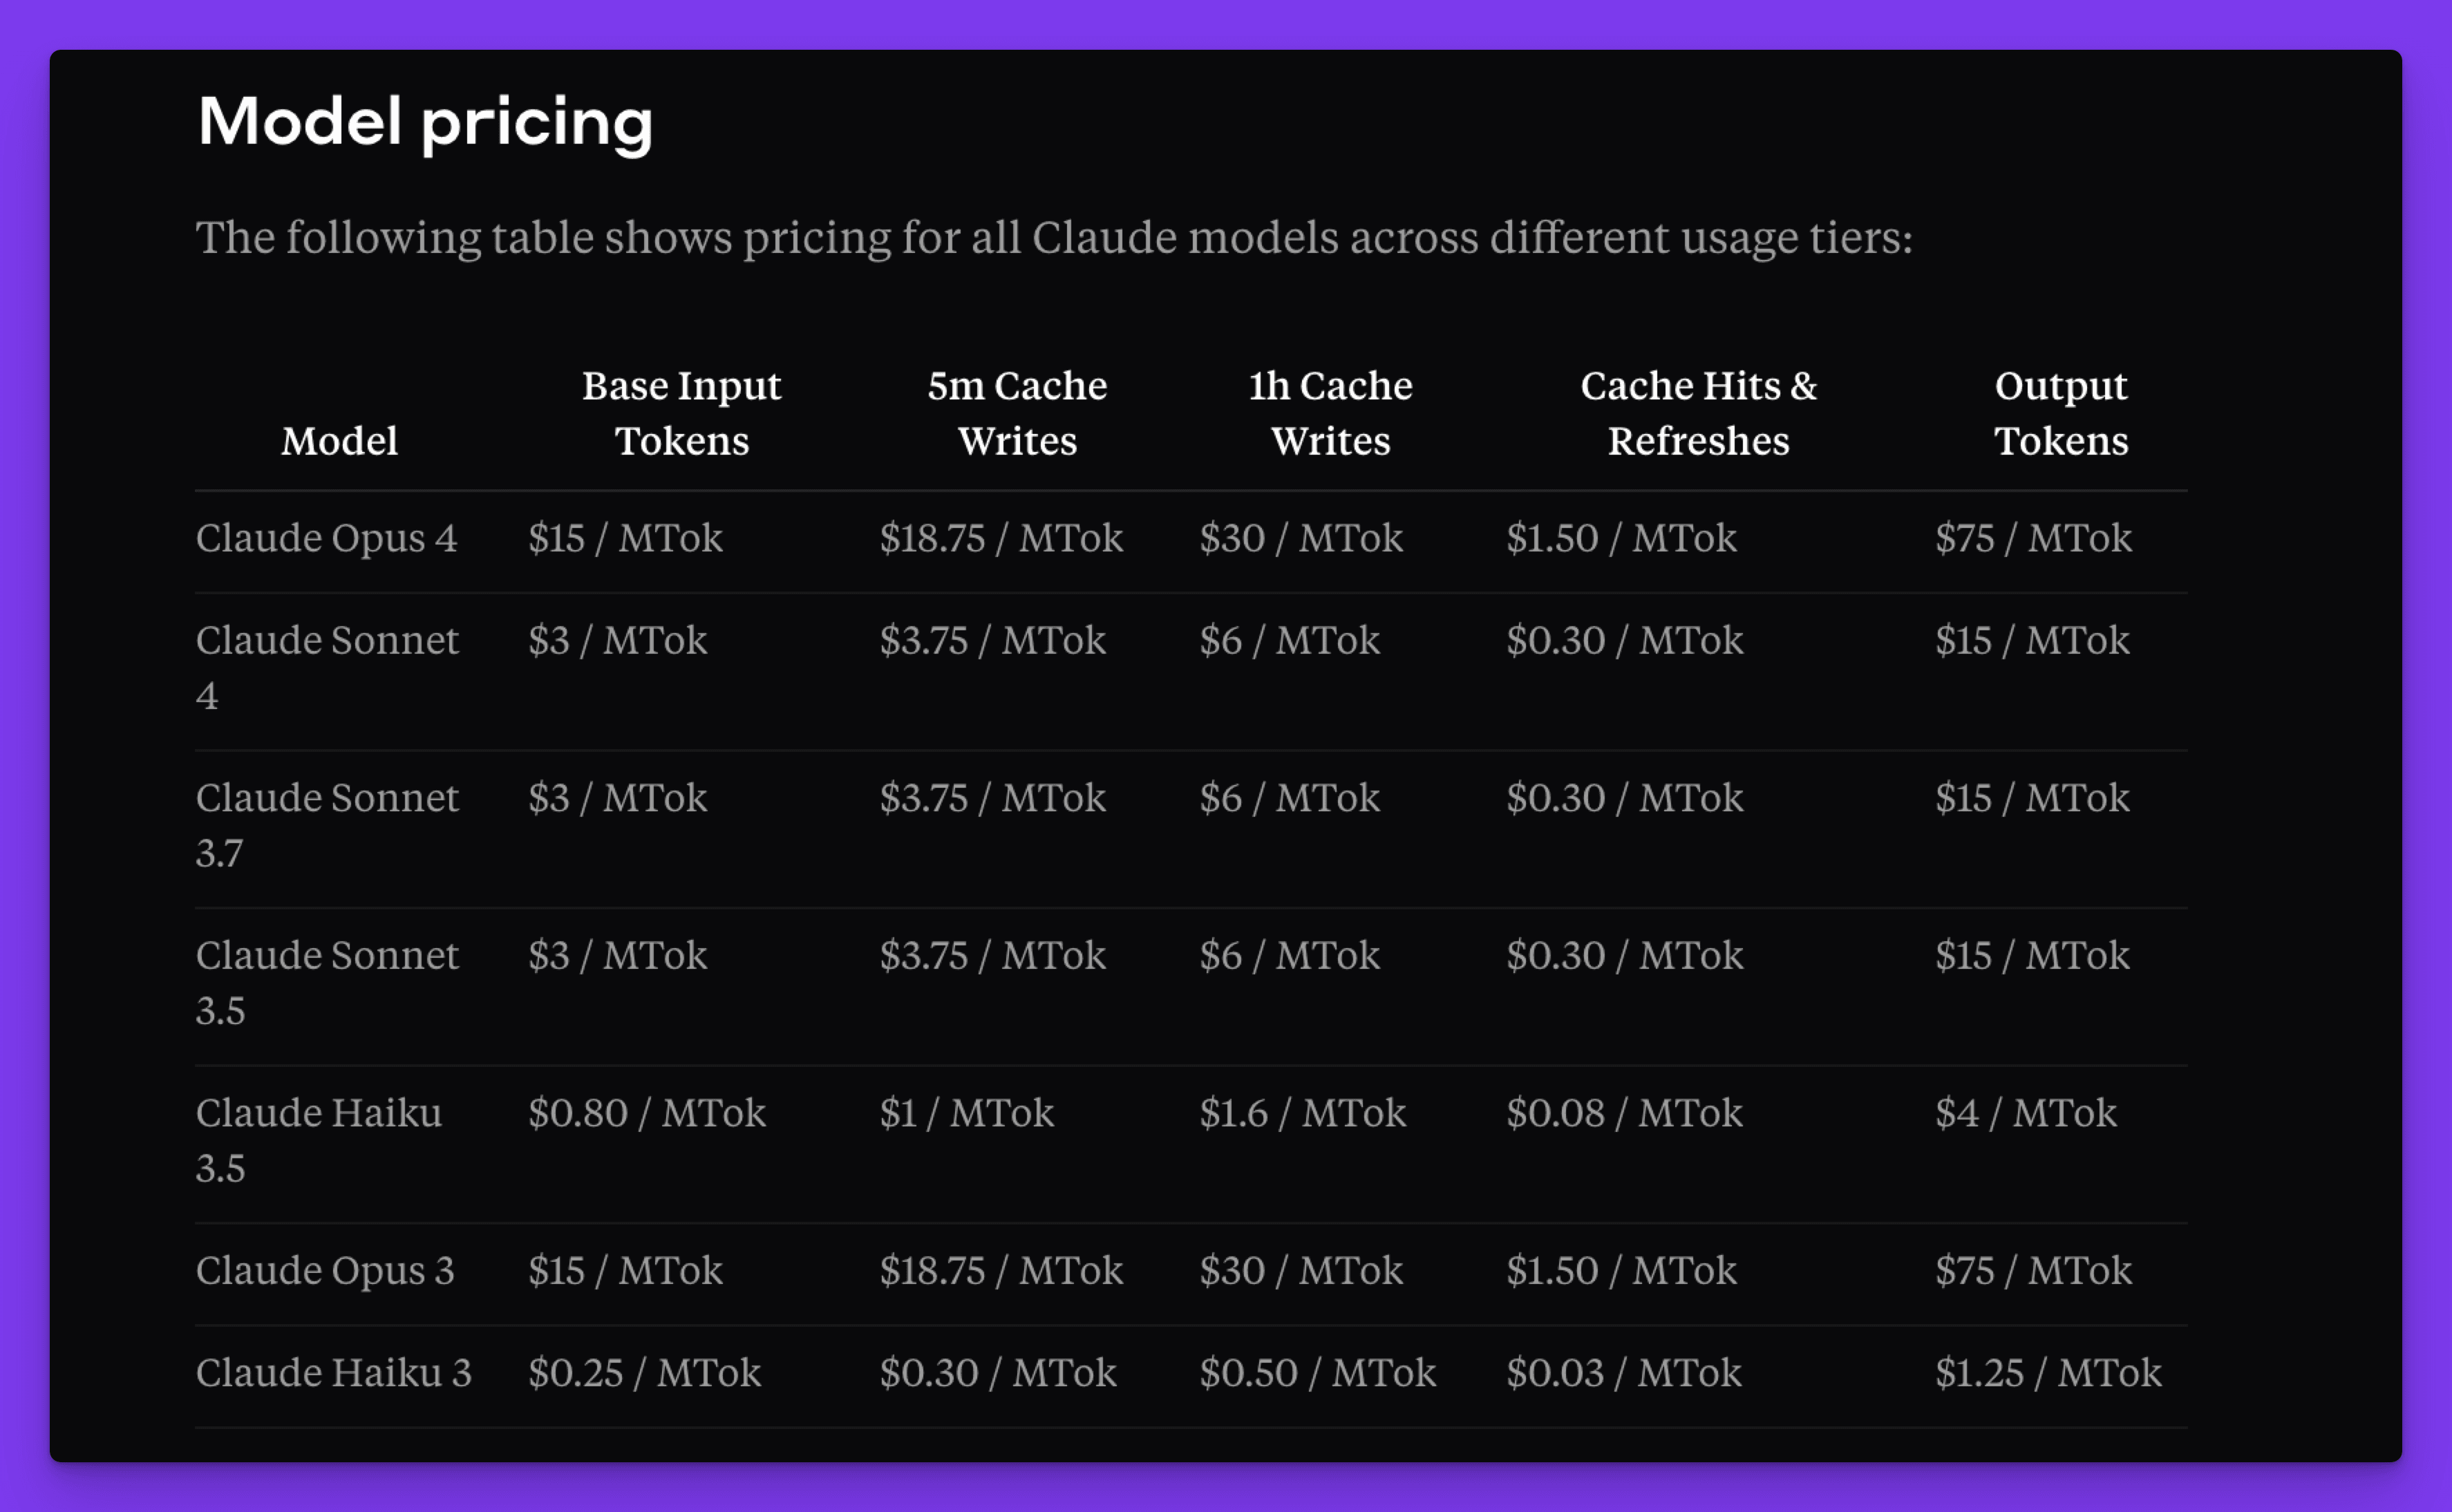Screen dimensions: 2452x1512
Task: Select the 5m Cache Writes column header
Action: click(1017, 413)
